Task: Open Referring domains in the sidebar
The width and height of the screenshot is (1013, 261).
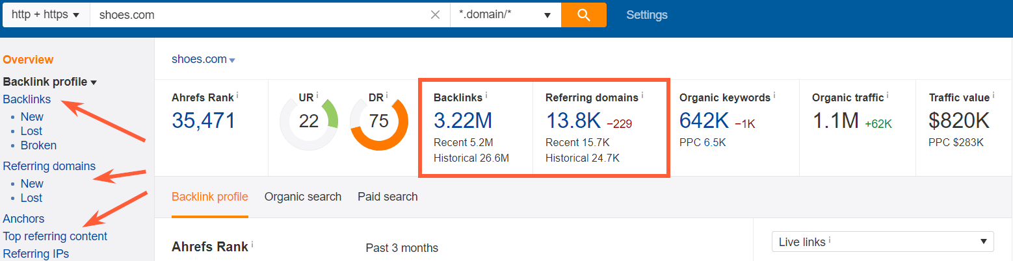Action: (49, 166)
